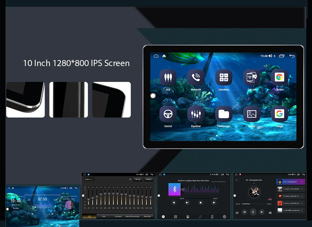Select track 13 Yummy - Justin Bieber.mp3

(x=291, y=203)
